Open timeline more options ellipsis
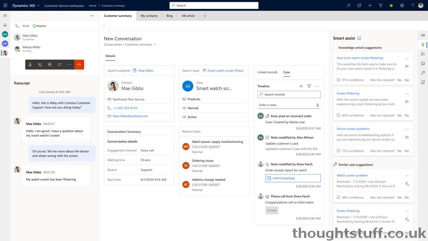Screen dimensions: 428x241 (317, 86)
